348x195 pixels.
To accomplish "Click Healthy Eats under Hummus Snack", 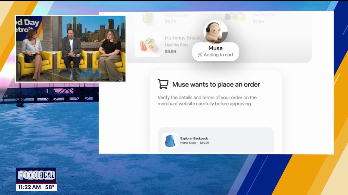I will (x=176, y=45).
